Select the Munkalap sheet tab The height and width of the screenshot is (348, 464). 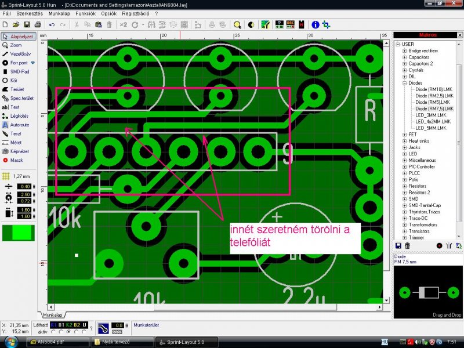tap(52, 315)
